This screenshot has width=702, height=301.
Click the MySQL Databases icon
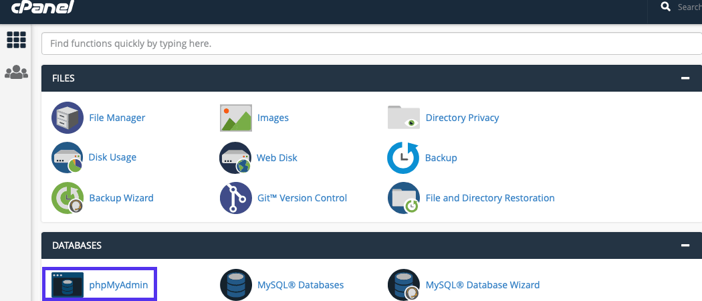236,285
